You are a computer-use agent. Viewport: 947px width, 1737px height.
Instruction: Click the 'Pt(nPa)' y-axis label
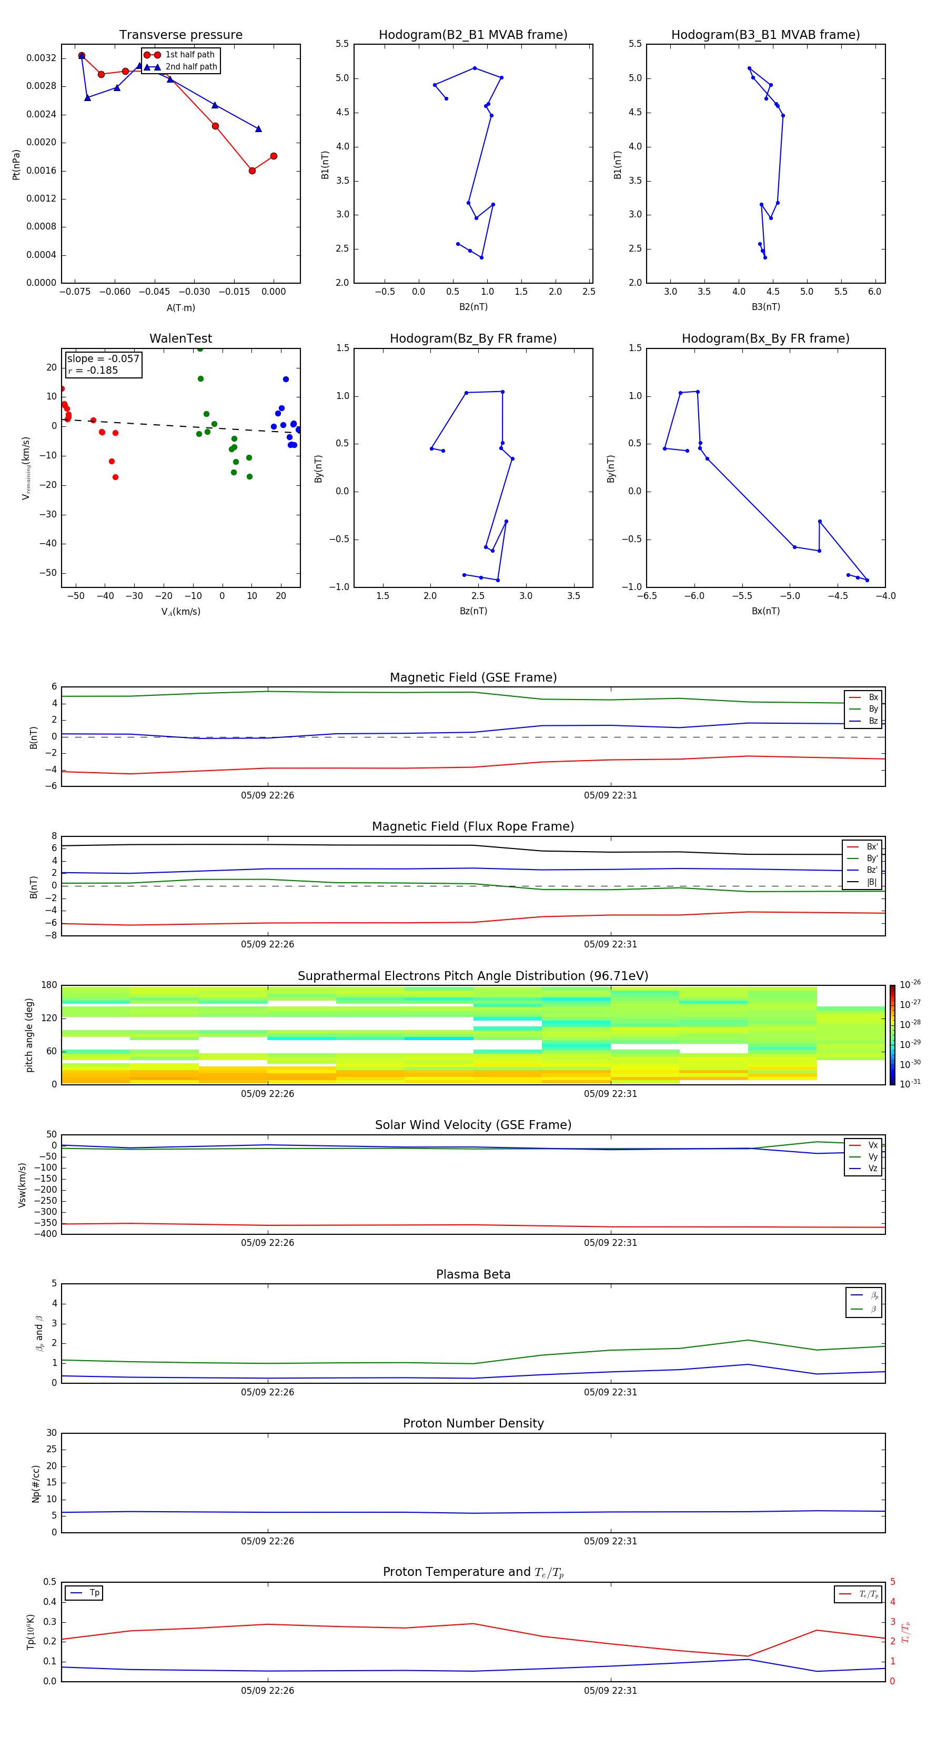16,165
